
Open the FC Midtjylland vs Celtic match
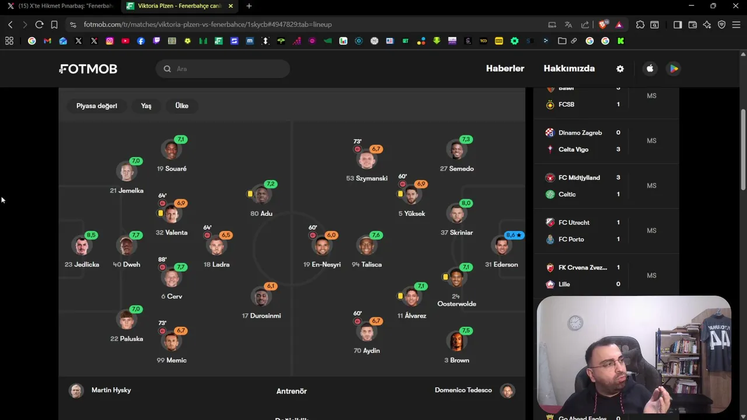606,186
